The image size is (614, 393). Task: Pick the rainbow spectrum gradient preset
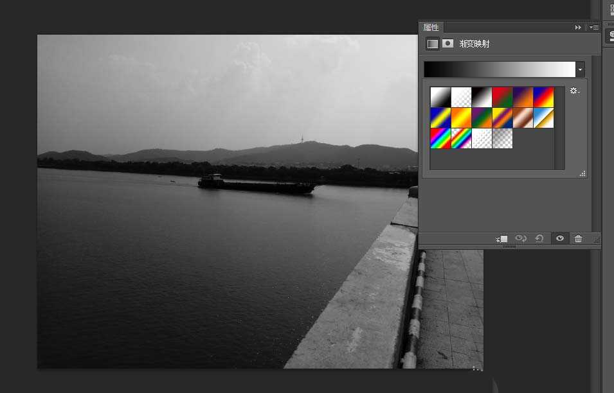tap(440, 138)
